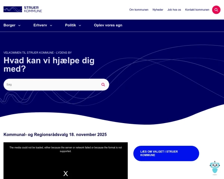The image size is (224, 179).
Task: Click the Velkommen til Struer Kommune tagline
Action: [x=38, y=53]
